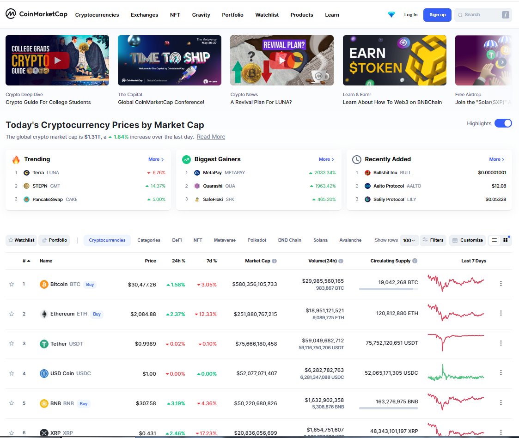Play Crypto Guide For College Students video

pos(57,60)
